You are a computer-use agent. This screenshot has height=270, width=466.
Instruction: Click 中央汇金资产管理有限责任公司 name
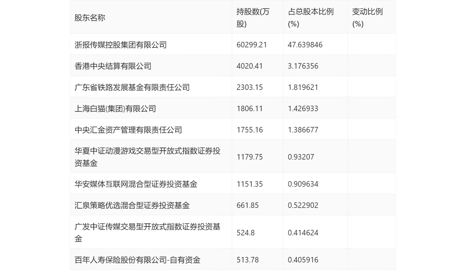tap(128, 130)
